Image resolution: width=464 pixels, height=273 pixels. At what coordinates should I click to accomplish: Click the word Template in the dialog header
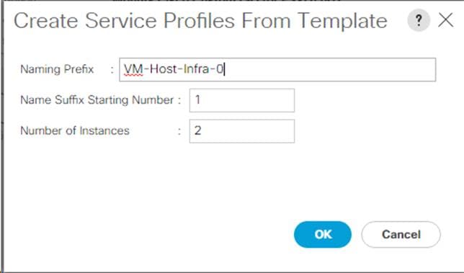pyautogui.click(x=342, y=22)
